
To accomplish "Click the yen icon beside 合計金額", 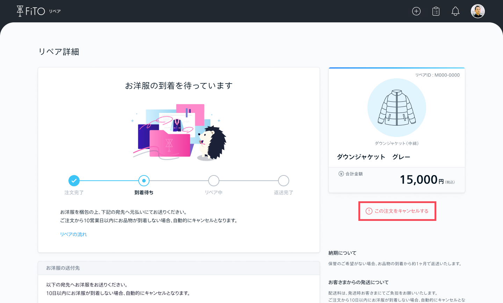I will (341, 173).
